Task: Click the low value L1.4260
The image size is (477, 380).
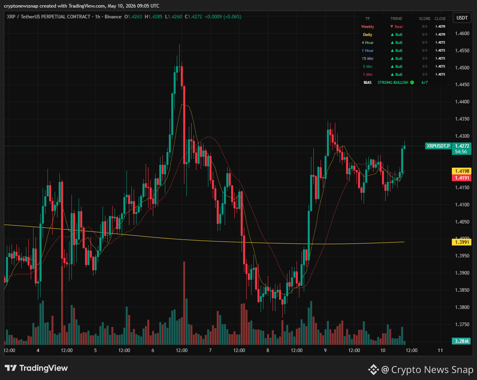Action: [173, 17]
